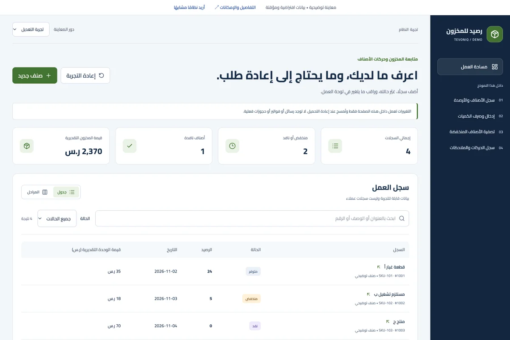The height and width of the screenshot is (340, 510).
Task: Click the list icon on إجمالي السجلات card
Action: coord(335,146)
